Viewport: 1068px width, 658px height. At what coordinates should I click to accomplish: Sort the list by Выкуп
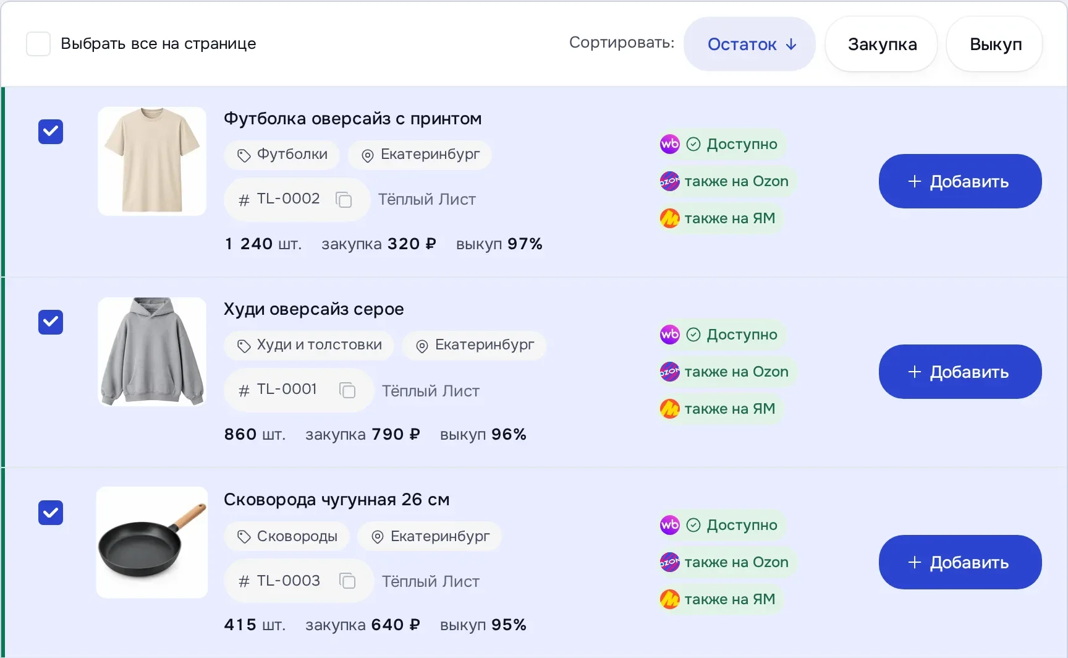click(995, 44)
